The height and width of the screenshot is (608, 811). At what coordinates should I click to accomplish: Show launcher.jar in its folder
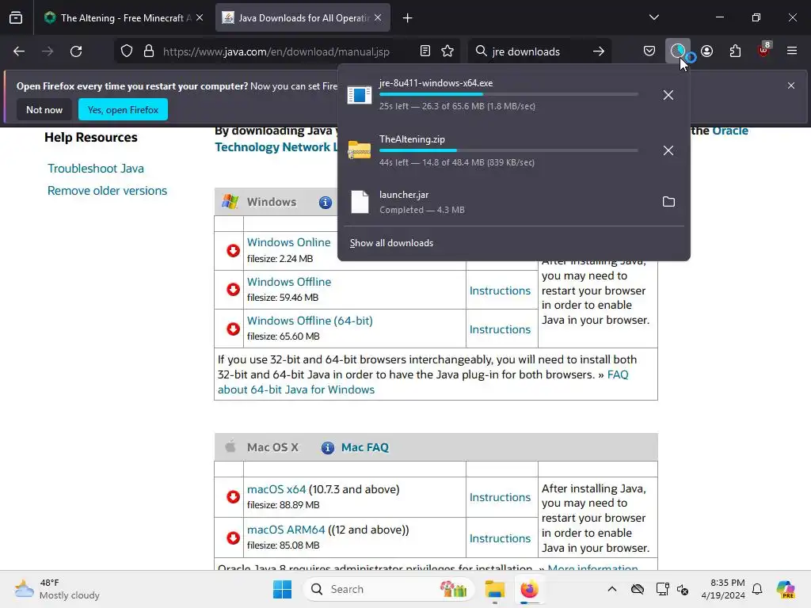click(x=668, y=202)
